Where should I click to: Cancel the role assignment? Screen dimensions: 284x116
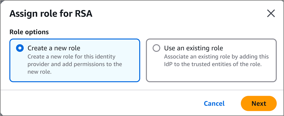[x=214, y=103]
